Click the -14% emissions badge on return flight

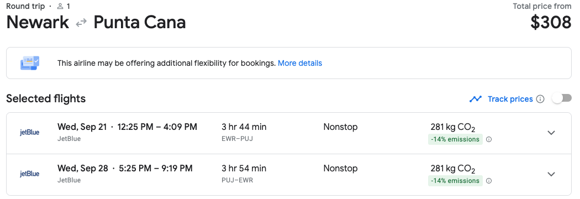[455, 181]
